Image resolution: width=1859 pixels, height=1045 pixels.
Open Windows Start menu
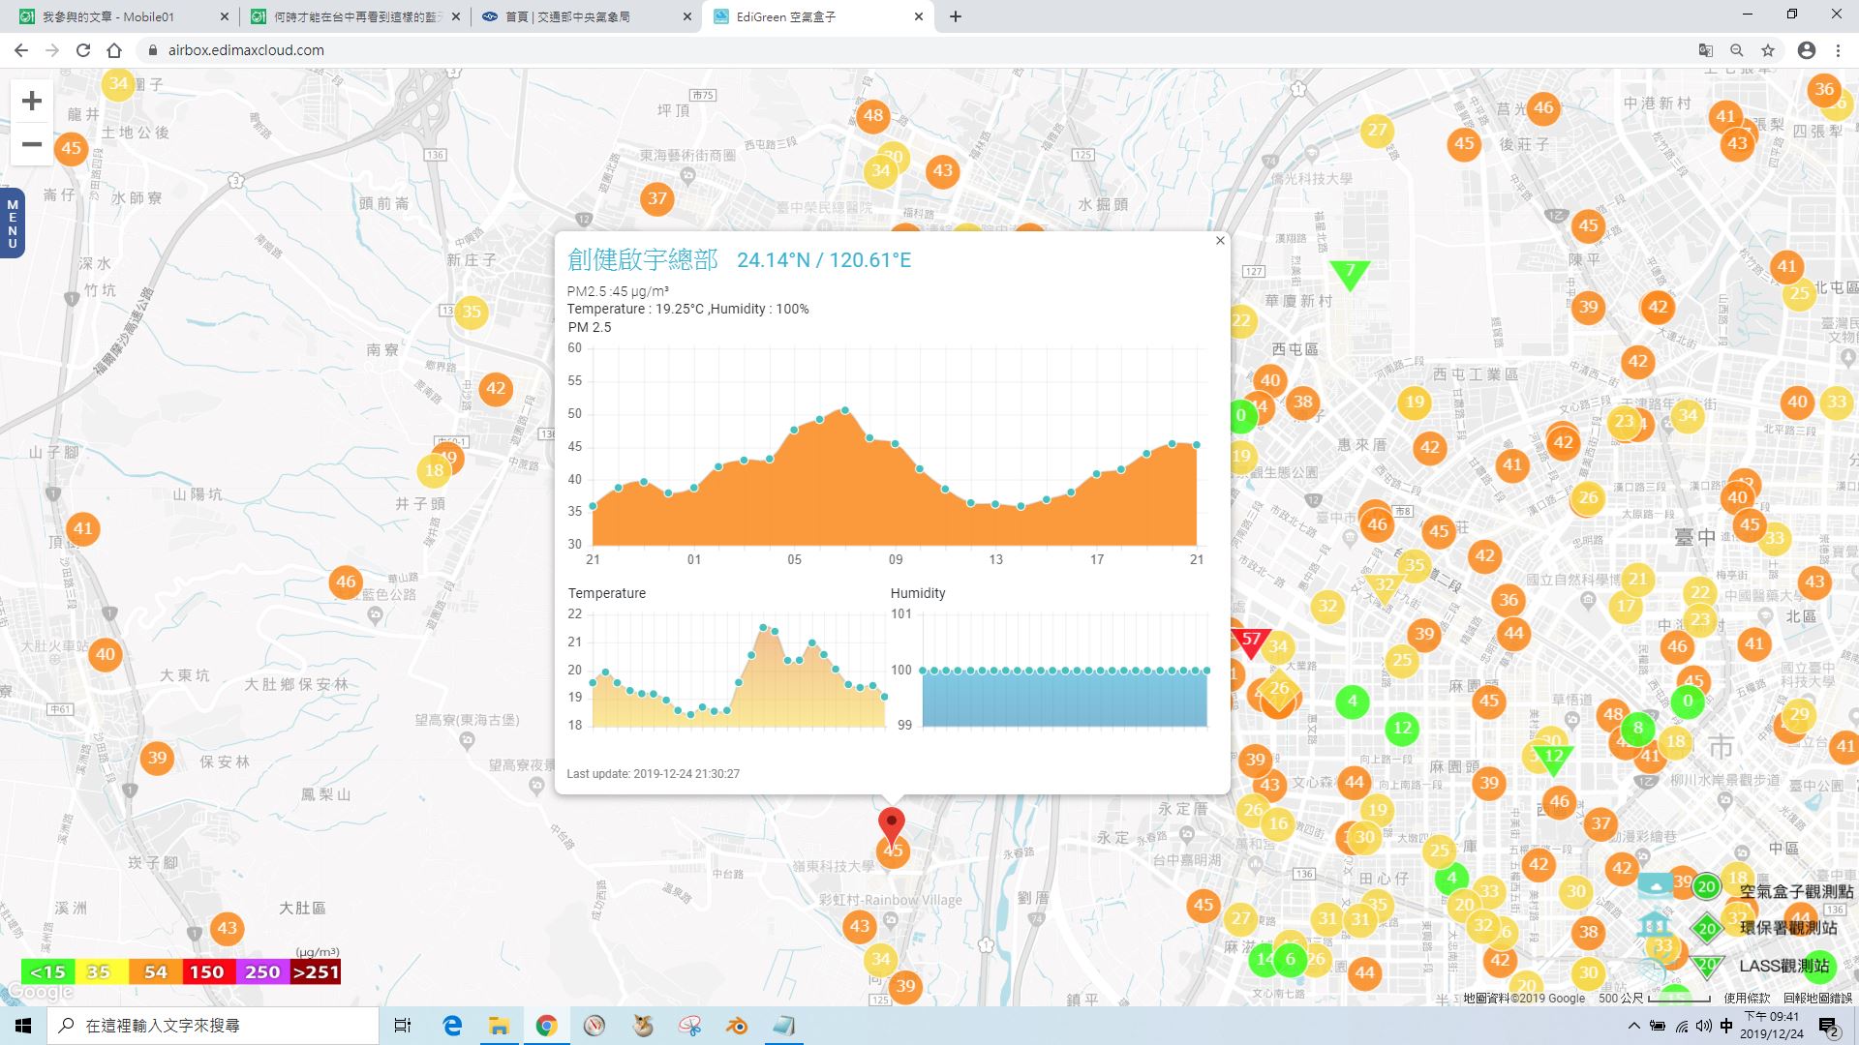(23, 1026)
